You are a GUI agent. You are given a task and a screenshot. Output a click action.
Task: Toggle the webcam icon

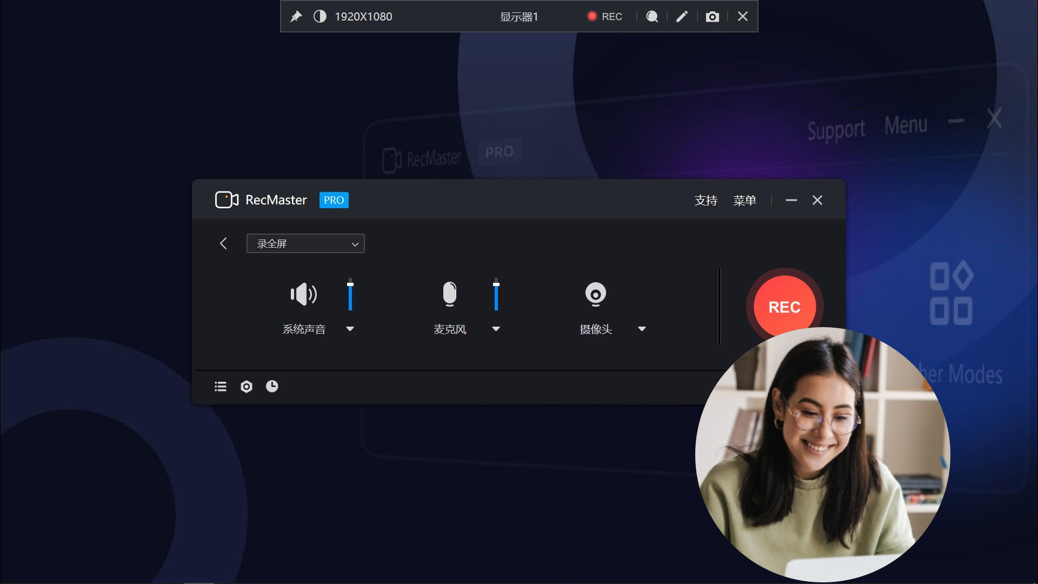(595, 294)
